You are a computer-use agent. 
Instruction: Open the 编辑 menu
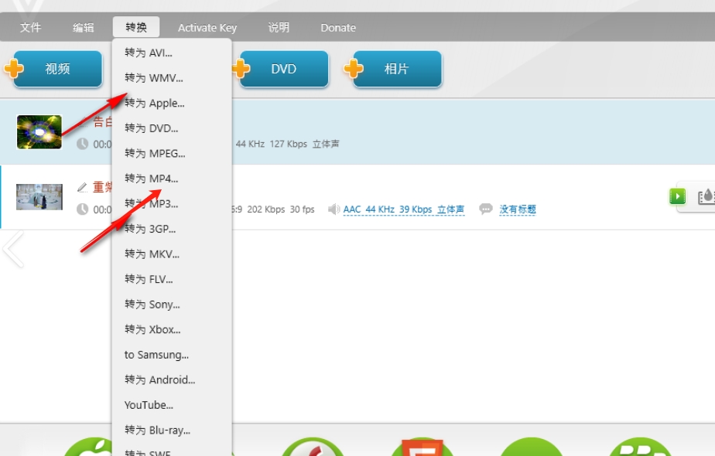(x=84, y=28)
